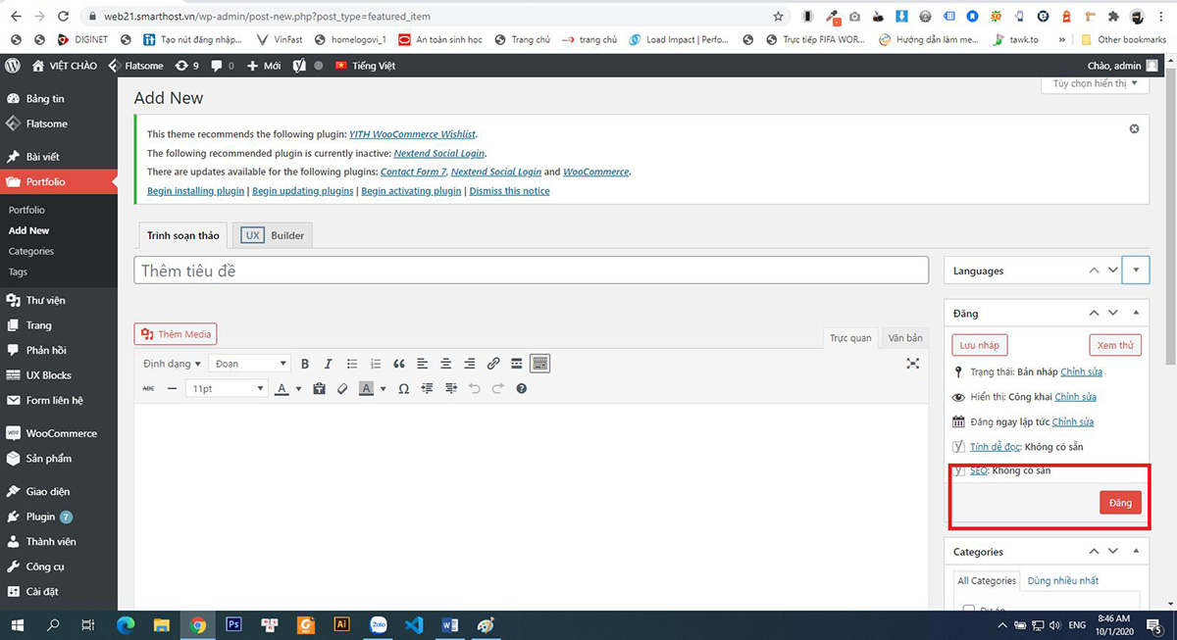Select the Trình soạn thảo editor tab
This screenshot has height=640, width=1177.
[x=183, y=235]
